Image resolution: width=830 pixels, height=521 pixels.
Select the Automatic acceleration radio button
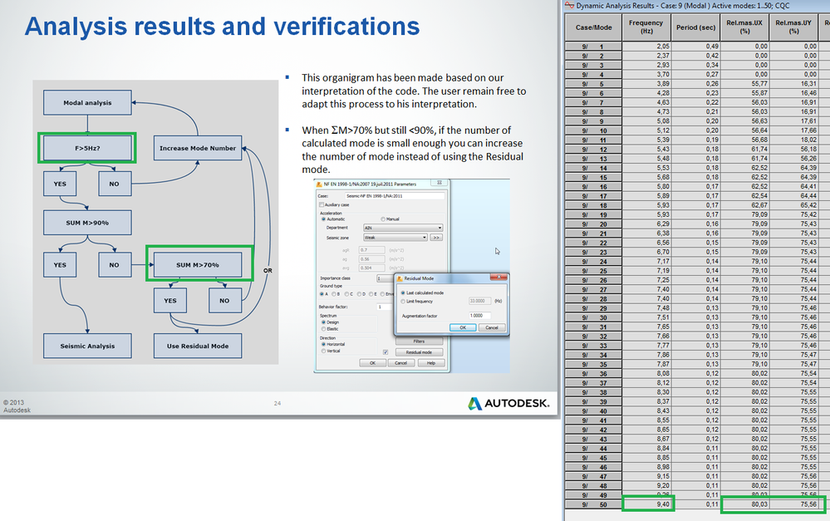coord(323,219)
